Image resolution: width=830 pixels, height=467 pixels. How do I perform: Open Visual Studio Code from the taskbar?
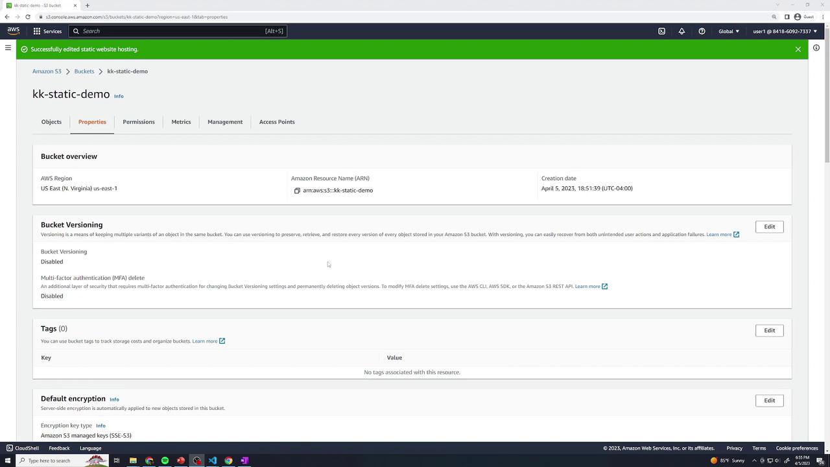pos(213,461)
